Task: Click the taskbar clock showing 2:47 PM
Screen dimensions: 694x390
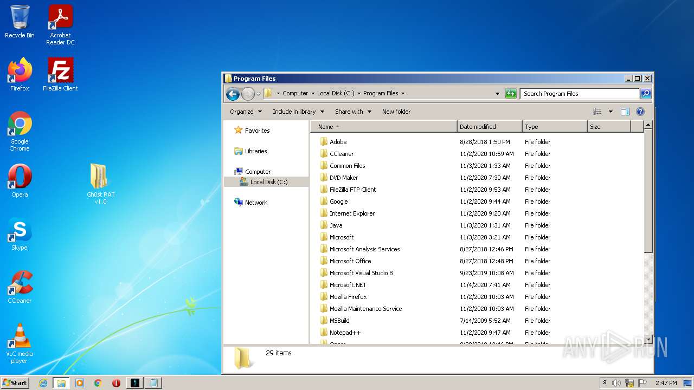Action: click(x=666, y=383)
